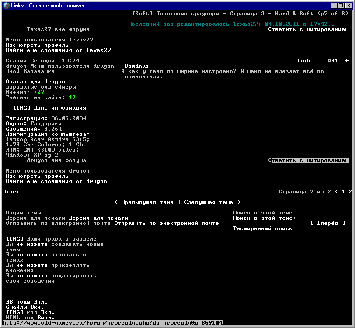Open 'Найти ещё сообщения от Texas27'
The image size is (355, 328).
pyautogui.click(x=59, y=50)
